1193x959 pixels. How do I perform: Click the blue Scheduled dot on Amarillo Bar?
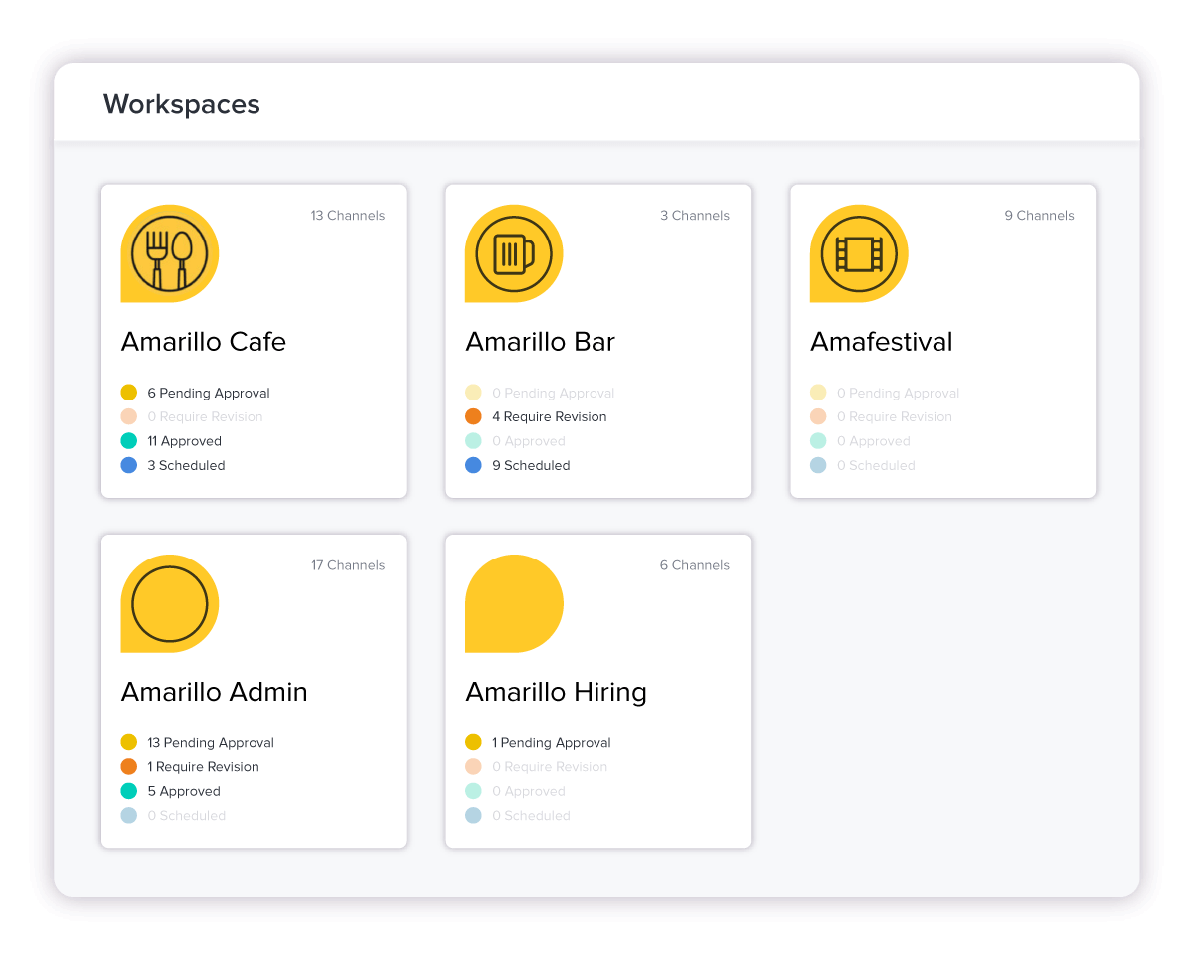pyautogui.click(x=473, y=465)
